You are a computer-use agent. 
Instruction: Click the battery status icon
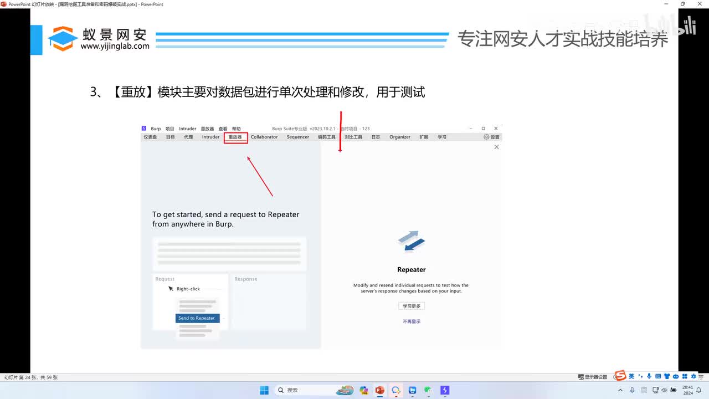click(x=674, y=390)
